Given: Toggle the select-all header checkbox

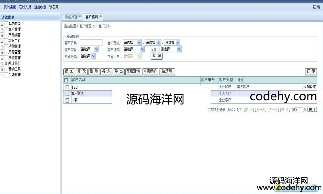Looking at the screenshot, I should [66, 80].
